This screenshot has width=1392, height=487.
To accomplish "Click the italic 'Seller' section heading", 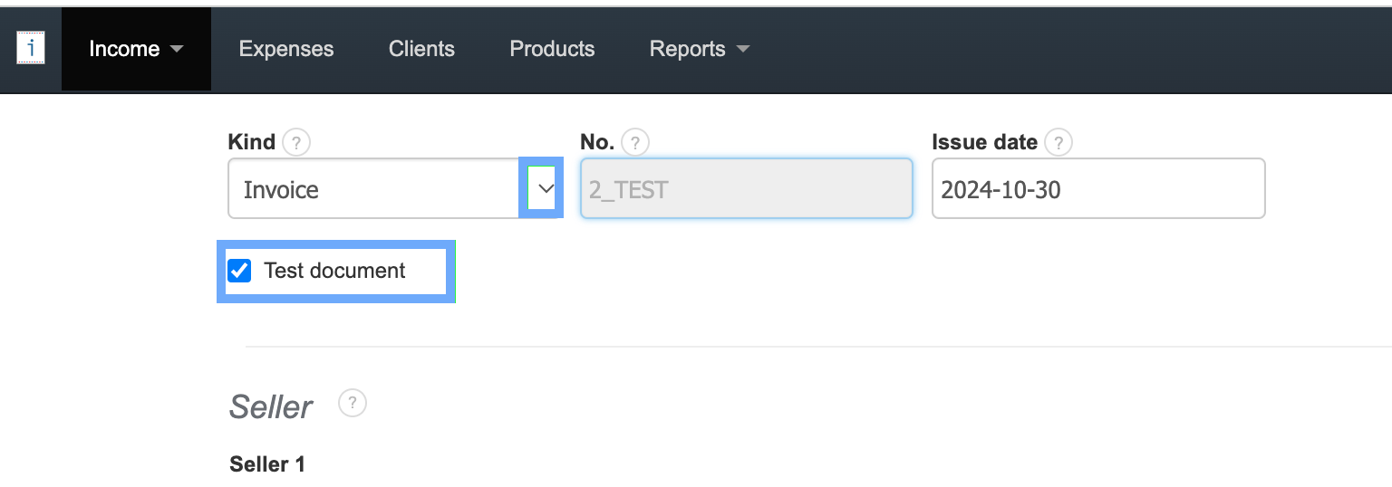I will 271,407.
